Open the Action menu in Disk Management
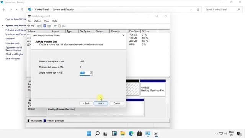Viewport: 245px width, 138px height. [38, 21]
